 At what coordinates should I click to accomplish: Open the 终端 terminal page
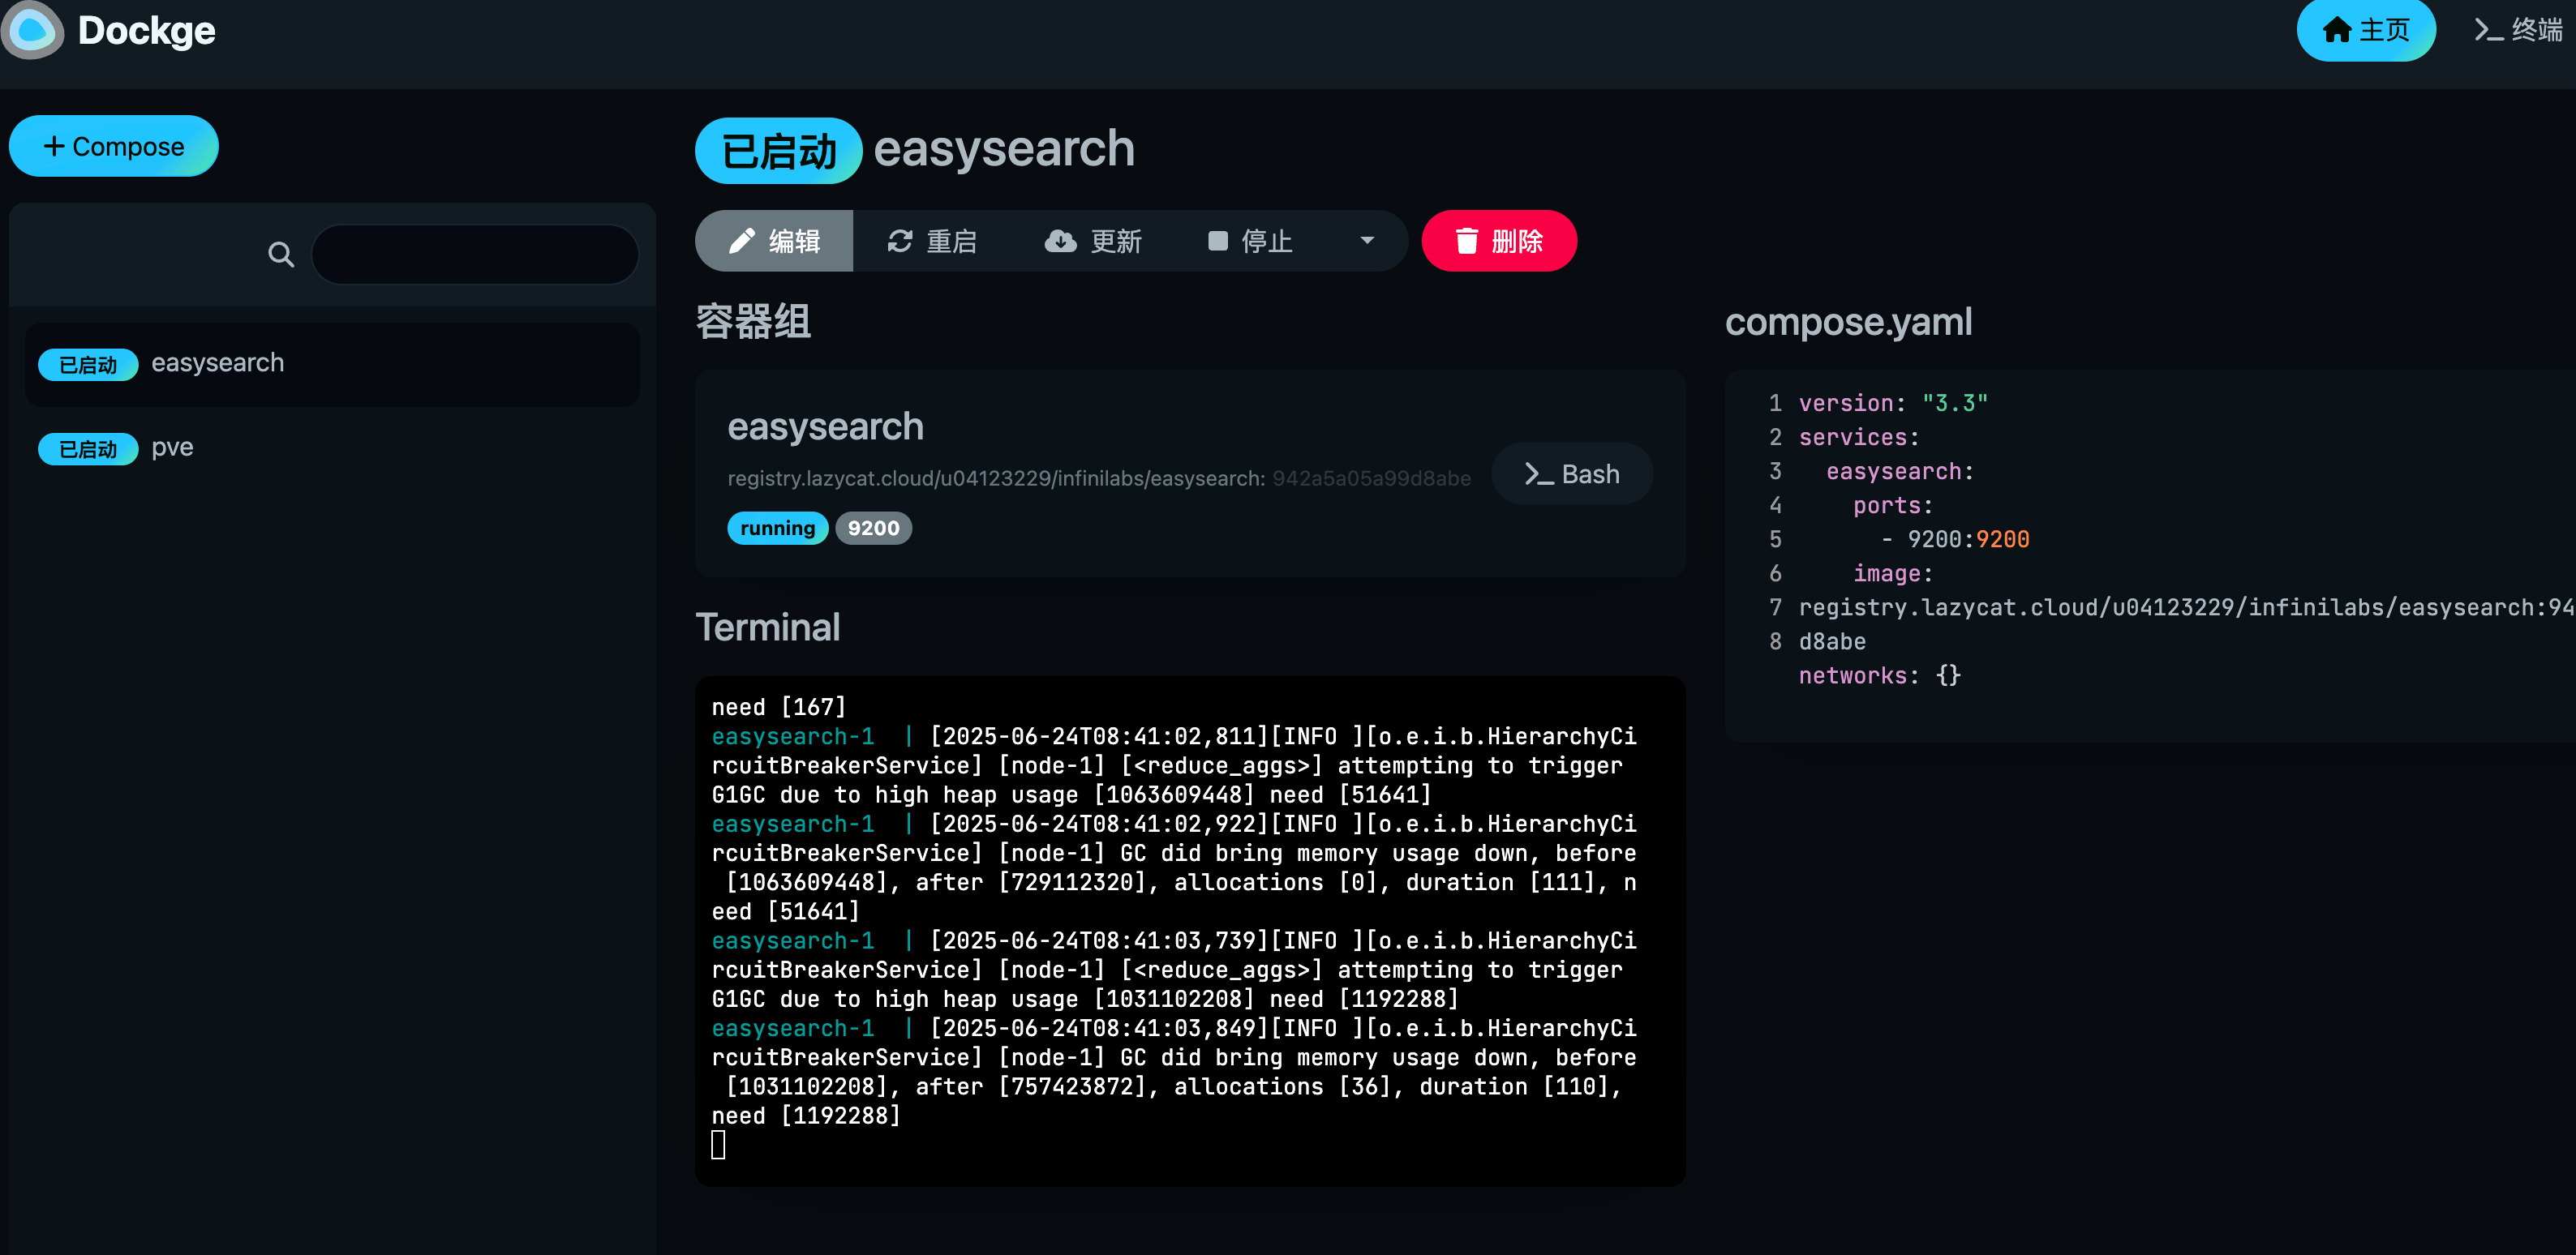[x=2518, y=30]
